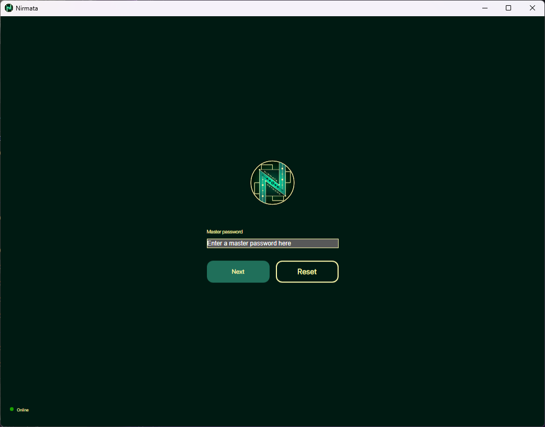Click the Master password label

(x=225, y=232)
